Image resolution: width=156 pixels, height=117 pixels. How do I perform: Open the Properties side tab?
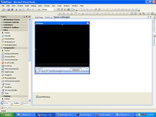[x=154, y=40]
